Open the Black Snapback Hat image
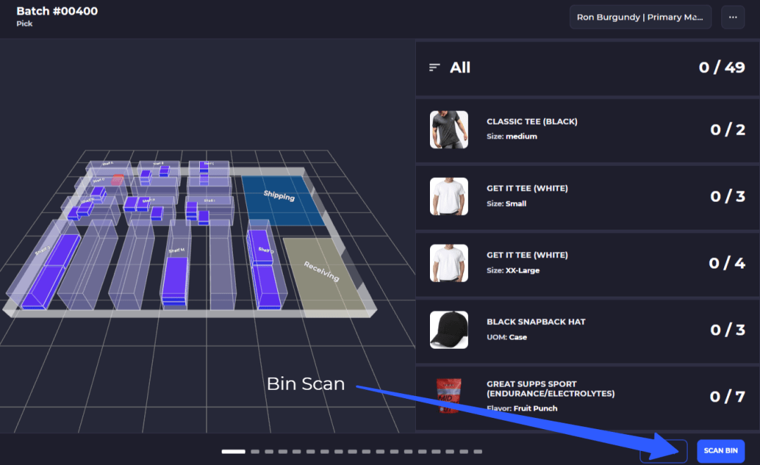The image size is (760, 465). [449, 330]
